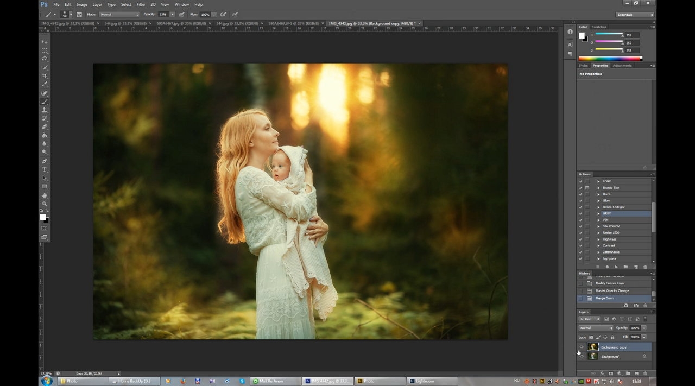
Task: Open the Select menu
Action: 126,4
